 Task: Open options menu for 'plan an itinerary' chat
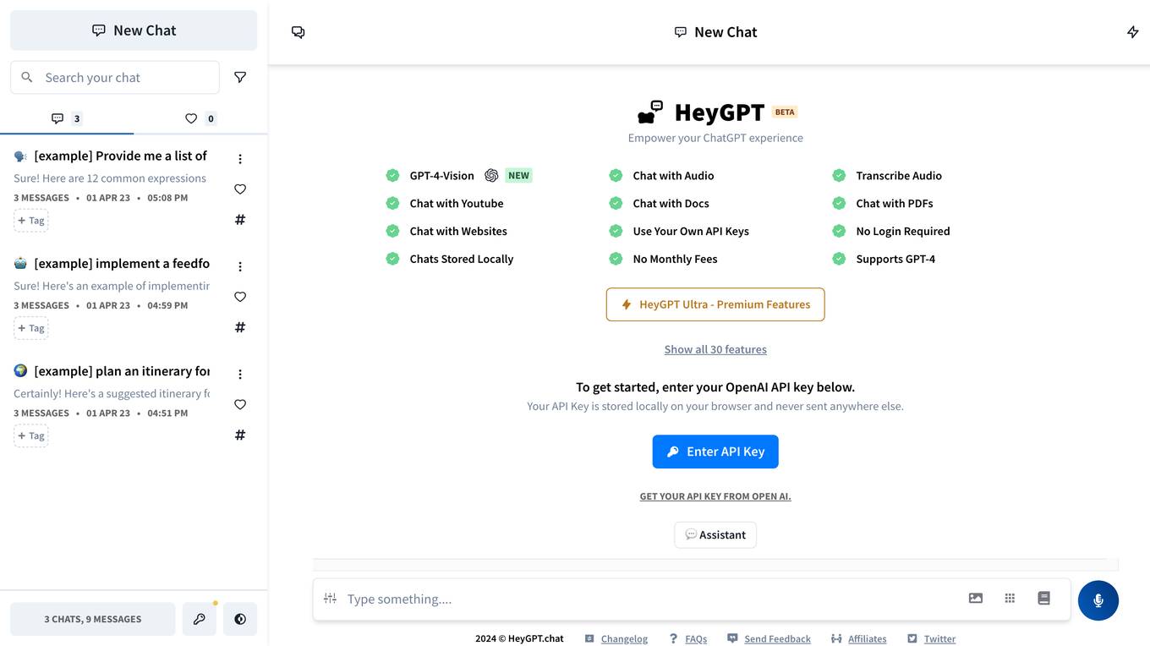coord(240,374)
